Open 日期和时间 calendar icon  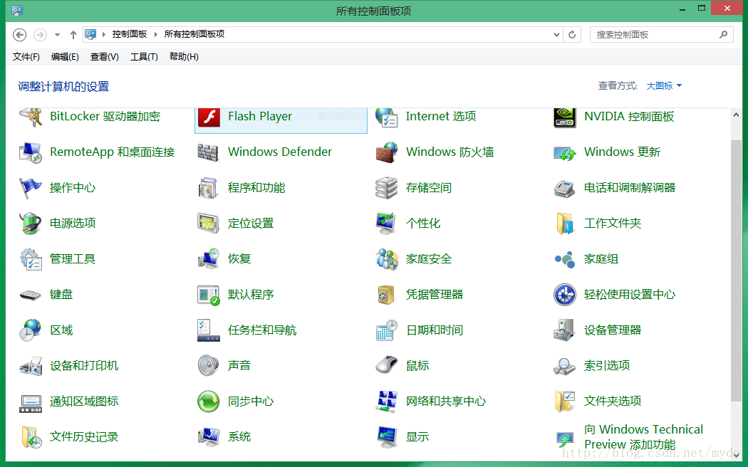(386, 330)
